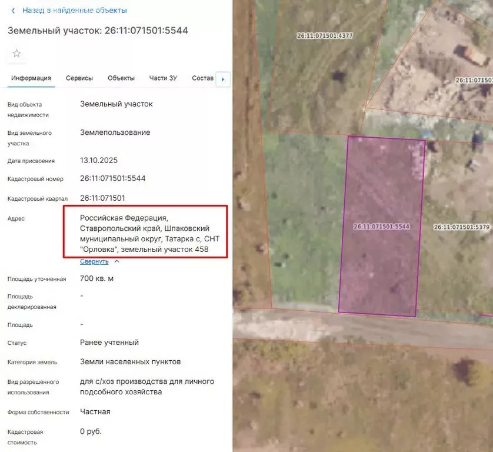Click the address text in red box

[145, 234]
